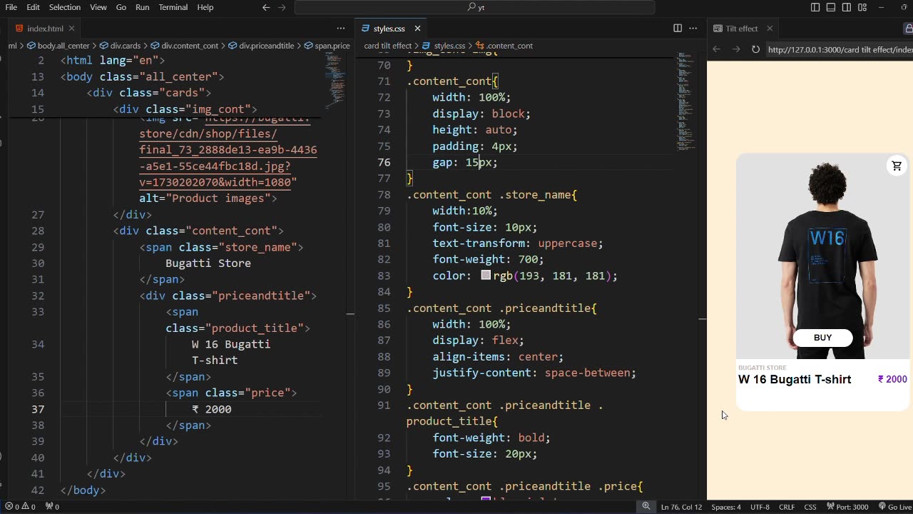Click the BUY button on product card
The image size is (913, 514).
coord(822,338)
